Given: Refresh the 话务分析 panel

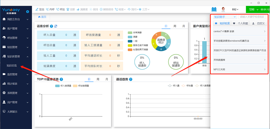Looking at the screenshot, I should click(56, 26).
